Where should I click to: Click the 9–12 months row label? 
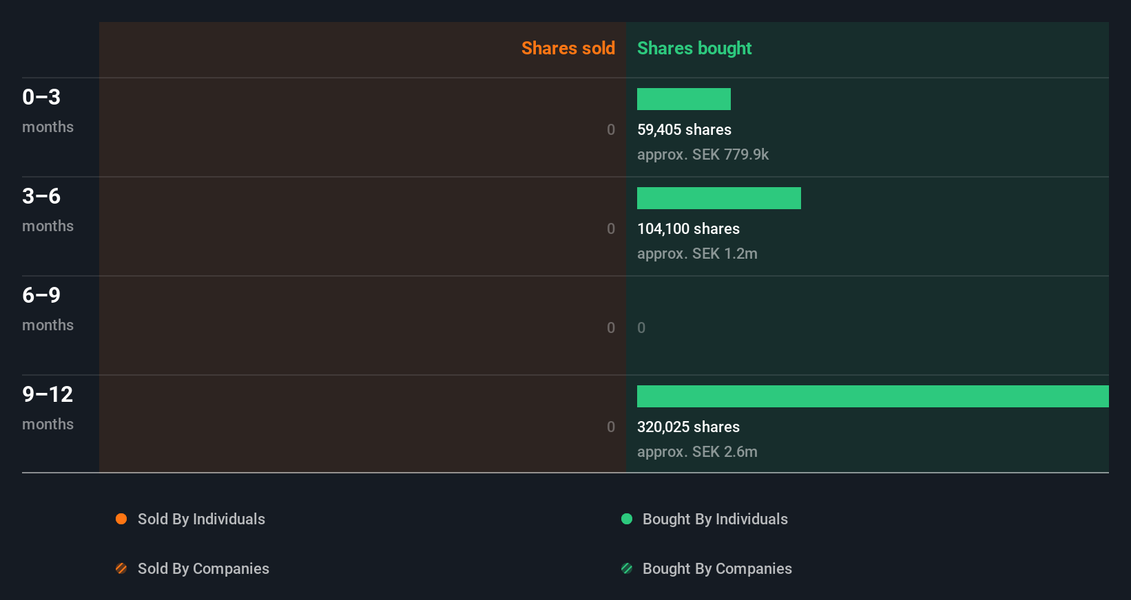coord(48,407)
